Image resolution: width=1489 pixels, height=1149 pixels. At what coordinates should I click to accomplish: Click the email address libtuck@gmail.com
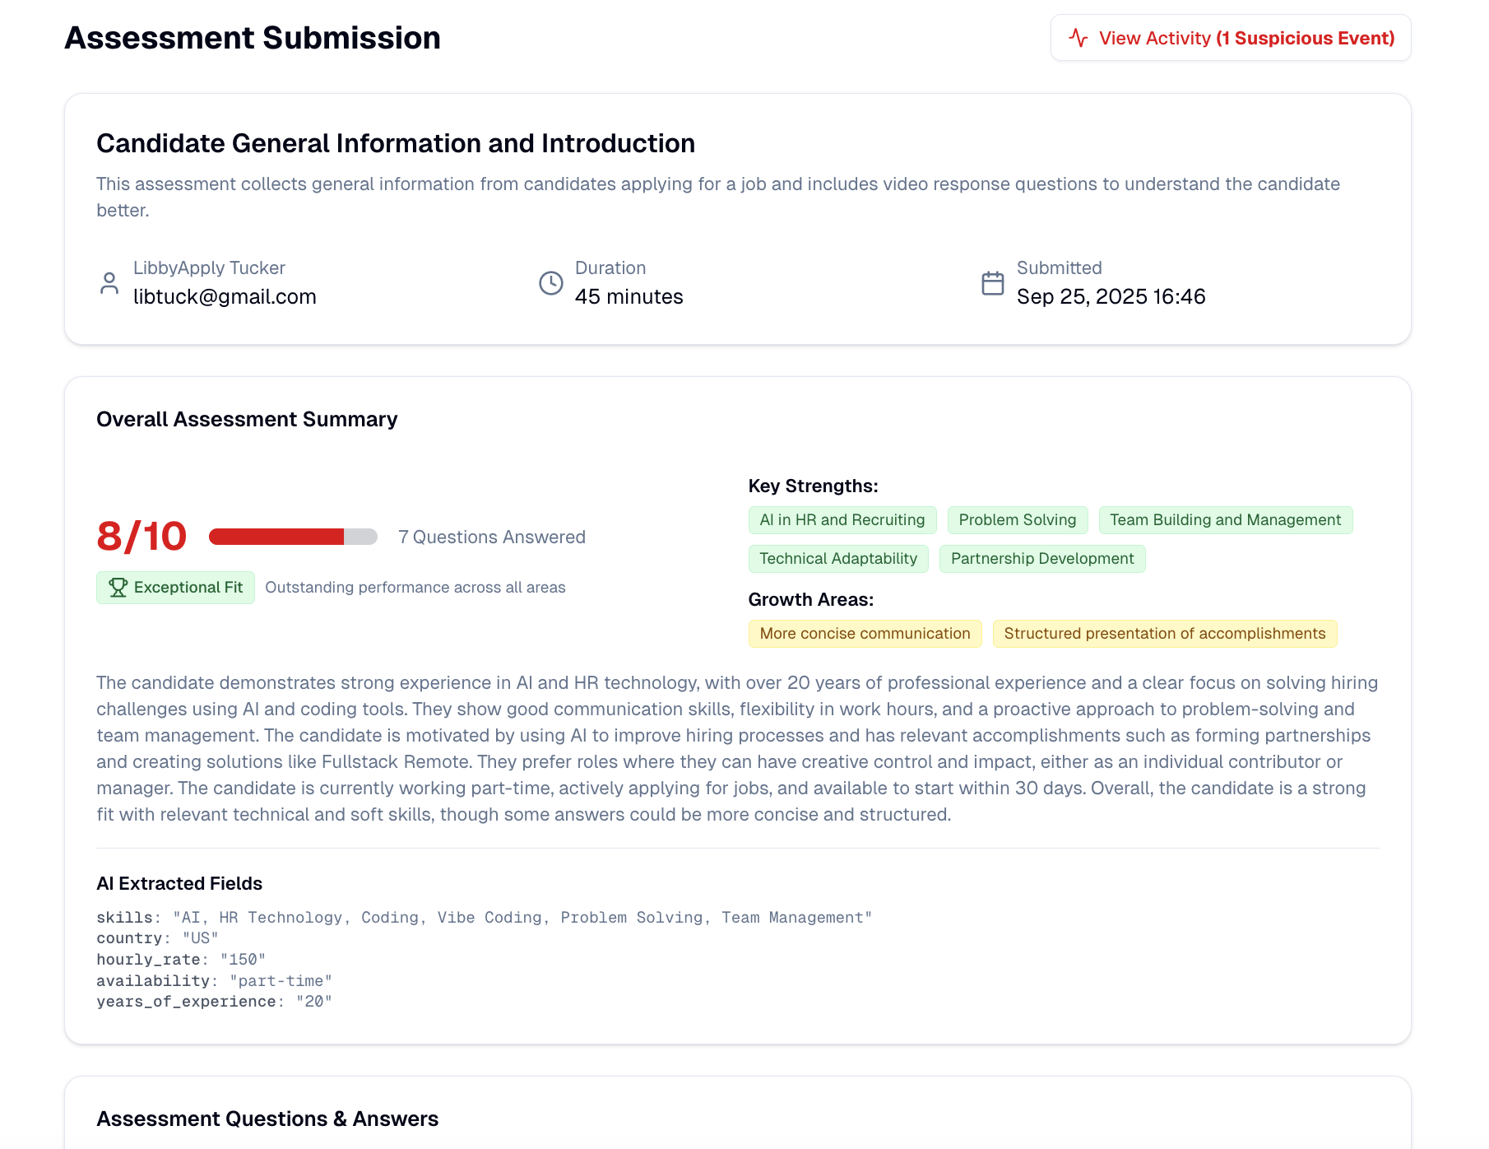coord(225,296)
